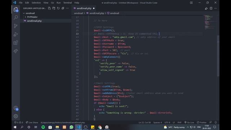Image resolution: width=231 pixels, height=130 pixels.
Task: Open the Run menu
Action: click(58, 3)
